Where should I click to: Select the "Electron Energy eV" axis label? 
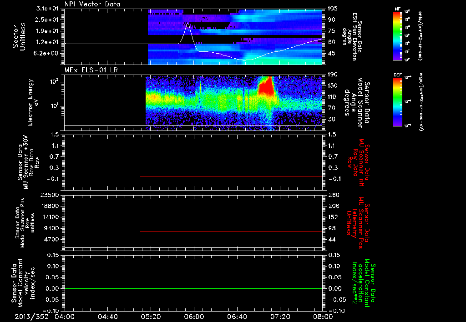pos(34,102)
